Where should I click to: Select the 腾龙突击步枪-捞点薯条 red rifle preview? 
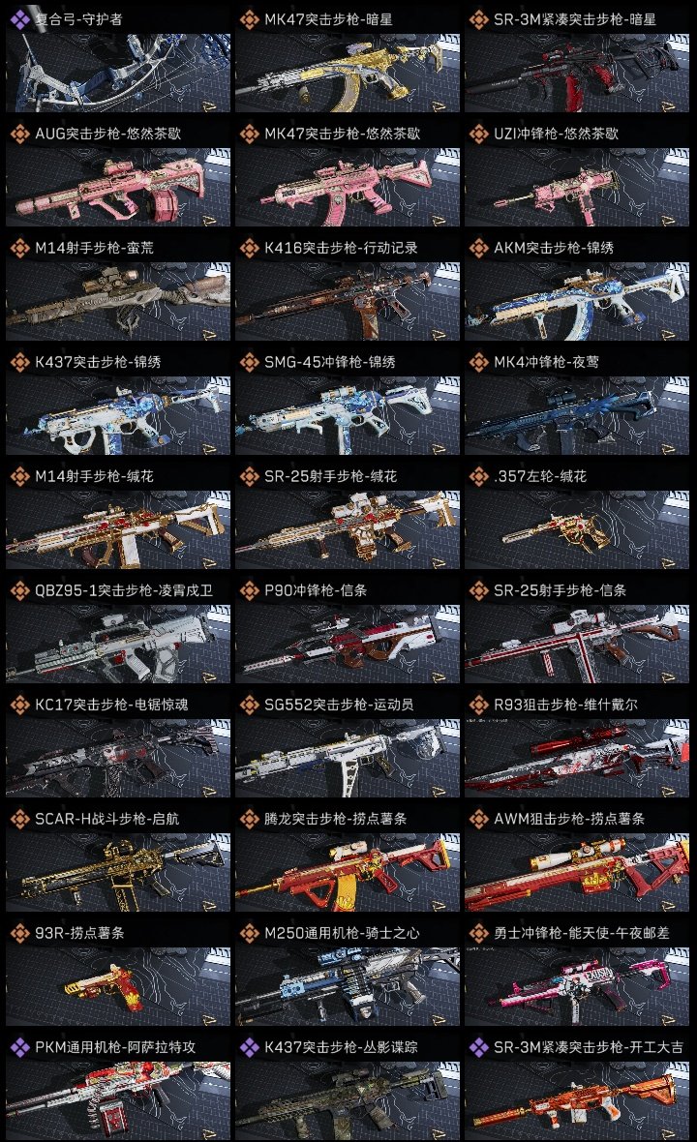[x=348, y=873]
